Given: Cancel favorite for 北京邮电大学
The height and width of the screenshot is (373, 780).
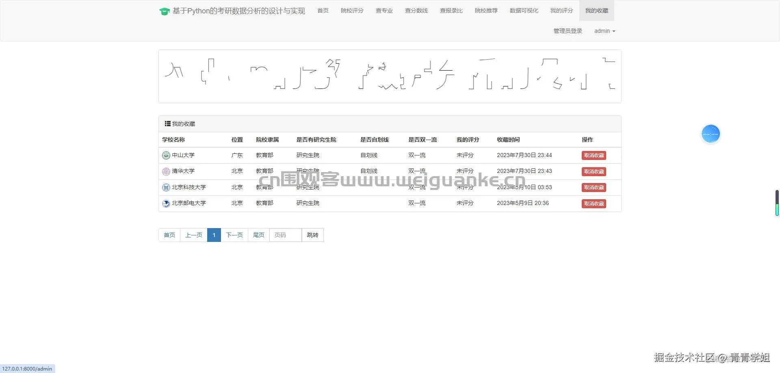Looking at the screenshot, I should (594, 204).
